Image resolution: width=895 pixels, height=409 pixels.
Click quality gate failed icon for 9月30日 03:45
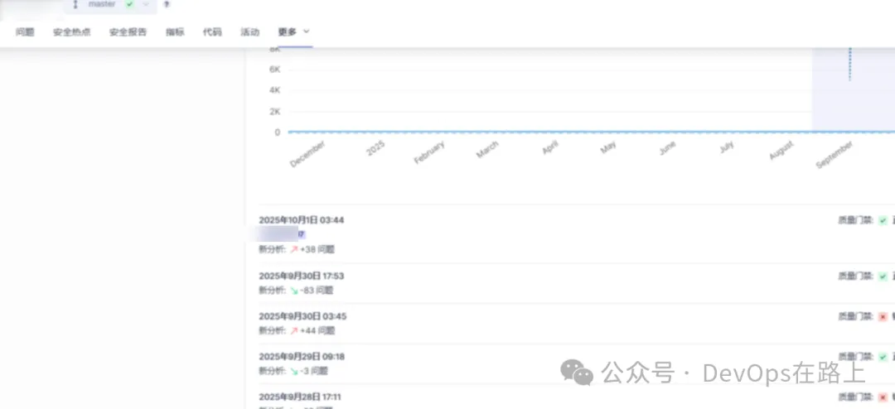click(x=883, y=316)
